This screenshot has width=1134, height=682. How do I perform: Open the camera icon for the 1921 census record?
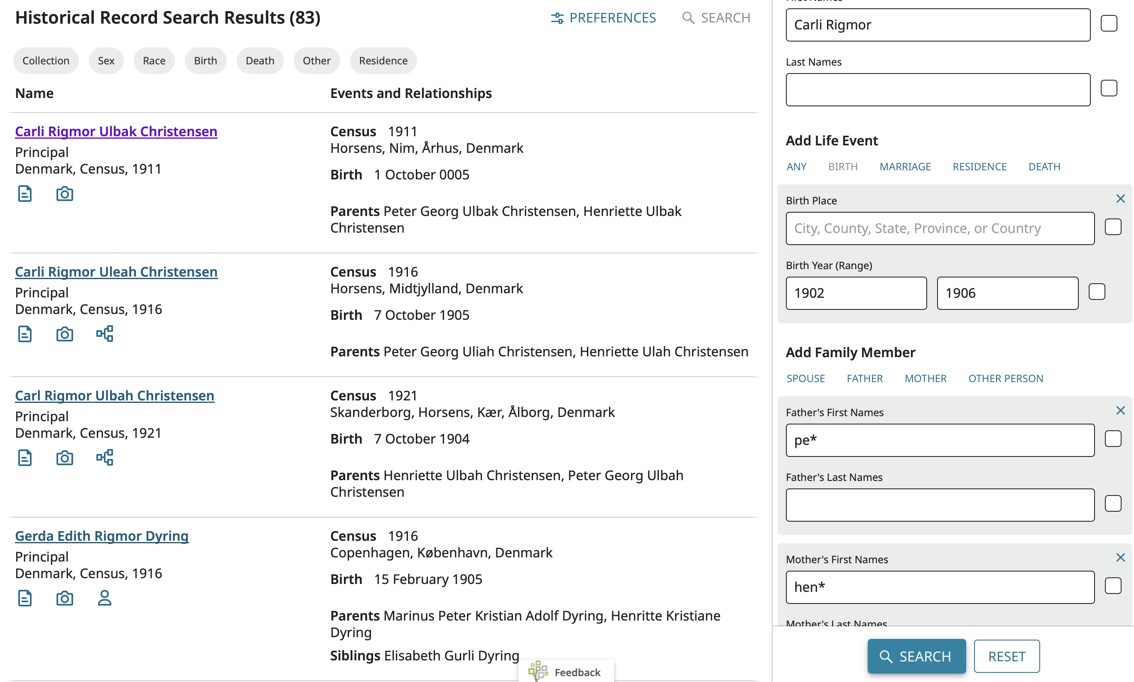64,458
